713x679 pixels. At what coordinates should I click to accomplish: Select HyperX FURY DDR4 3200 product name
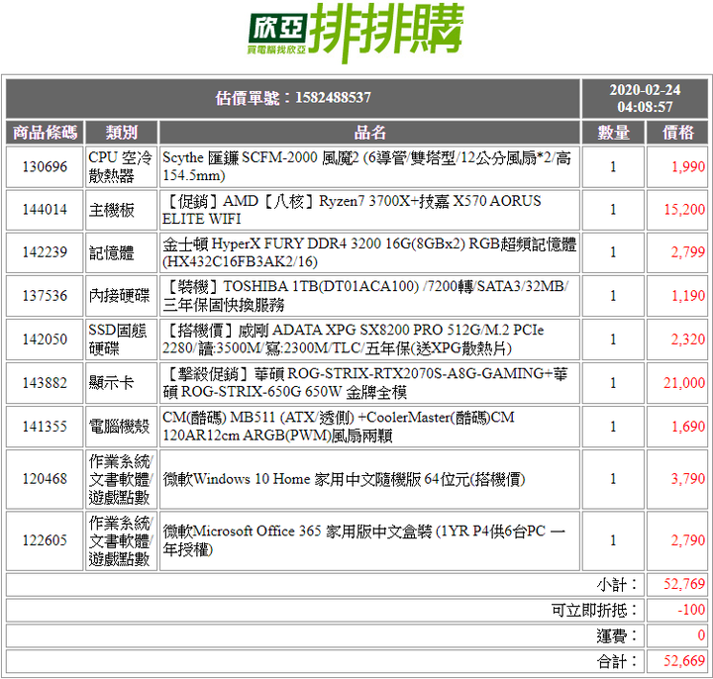[x=369, y=252]
